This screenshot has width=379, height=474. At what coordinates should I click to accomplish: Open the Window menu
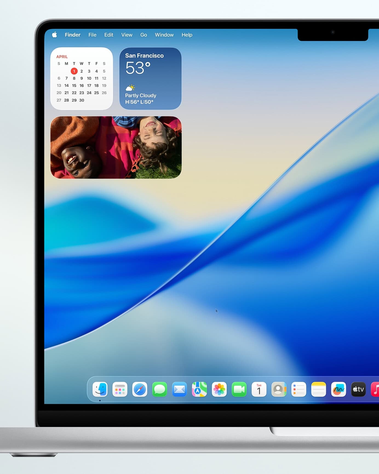coord(164,35)
